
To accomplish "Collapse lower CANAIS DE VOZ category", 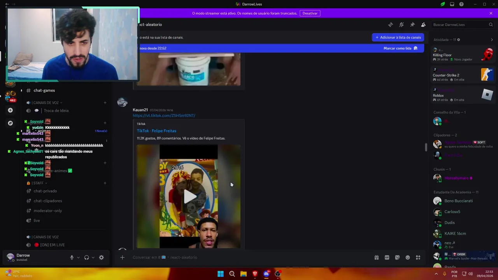I will 42,237.
